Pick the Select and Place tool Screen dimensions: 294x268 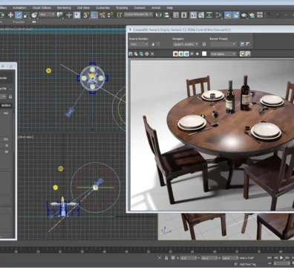(34, 15)
